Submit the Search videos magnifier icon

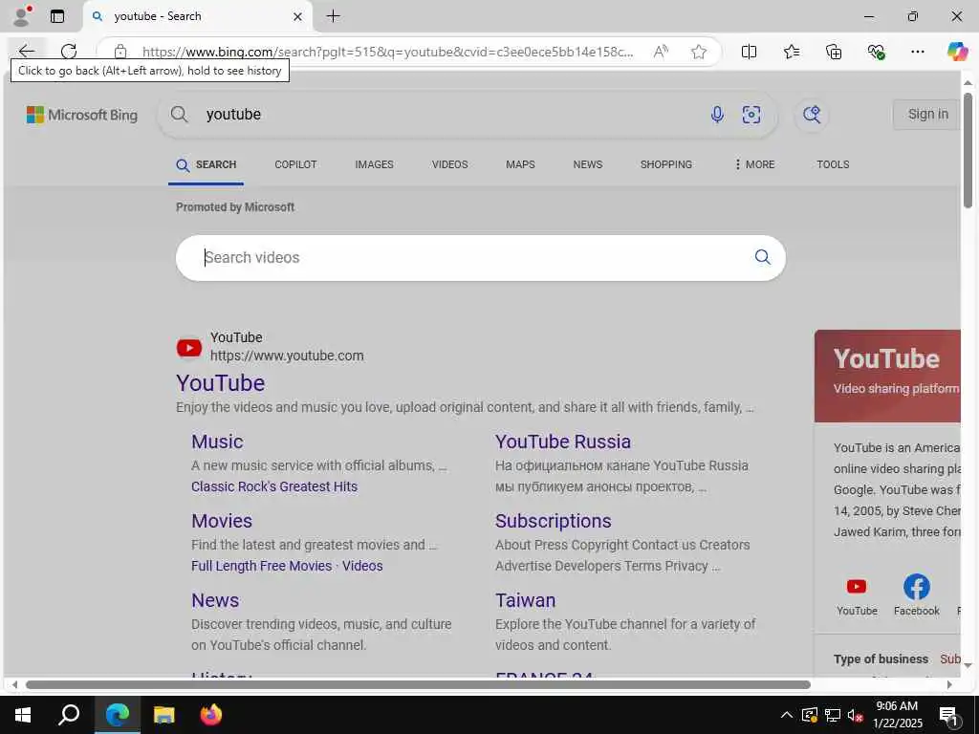pos(762,257)
